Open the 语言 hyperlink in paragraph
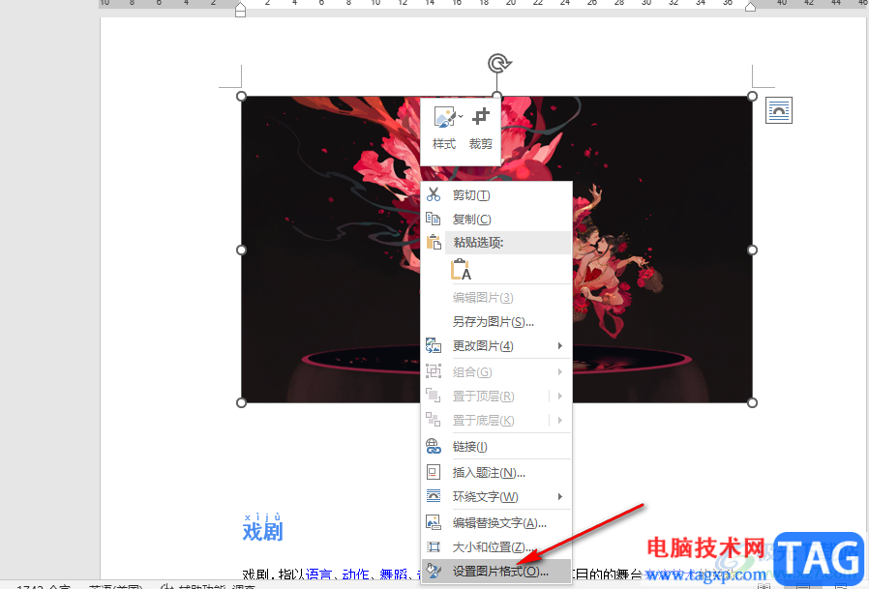Image resolution: width=869 pixels, height=589 pixels. tap(318, 574)
